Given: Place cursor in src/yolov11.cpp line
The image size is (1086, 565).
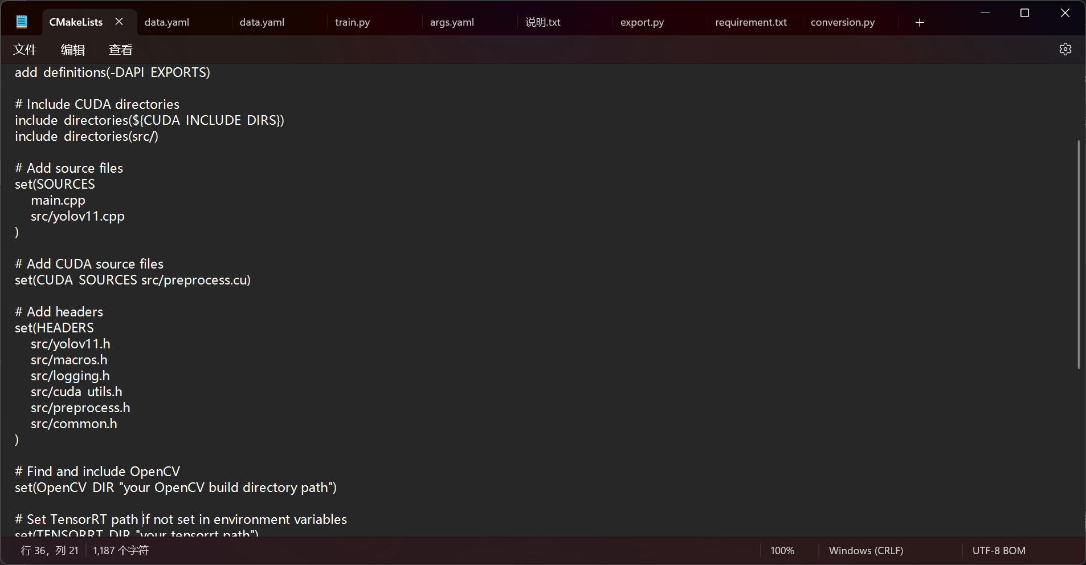Looking at the screenshot, I should tap(77, 216).
